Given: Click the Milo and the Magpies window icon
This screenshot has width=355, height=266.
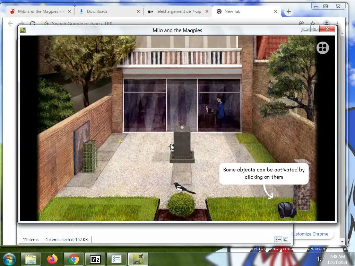Looking at the screenshot, I should pos(23,30).
